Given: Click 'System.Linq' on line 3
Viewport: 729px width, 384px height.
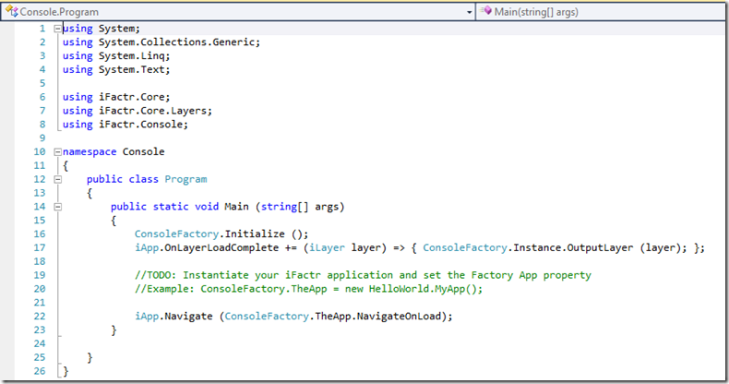Looking at the screenshot, I should [x=132, y=56].
